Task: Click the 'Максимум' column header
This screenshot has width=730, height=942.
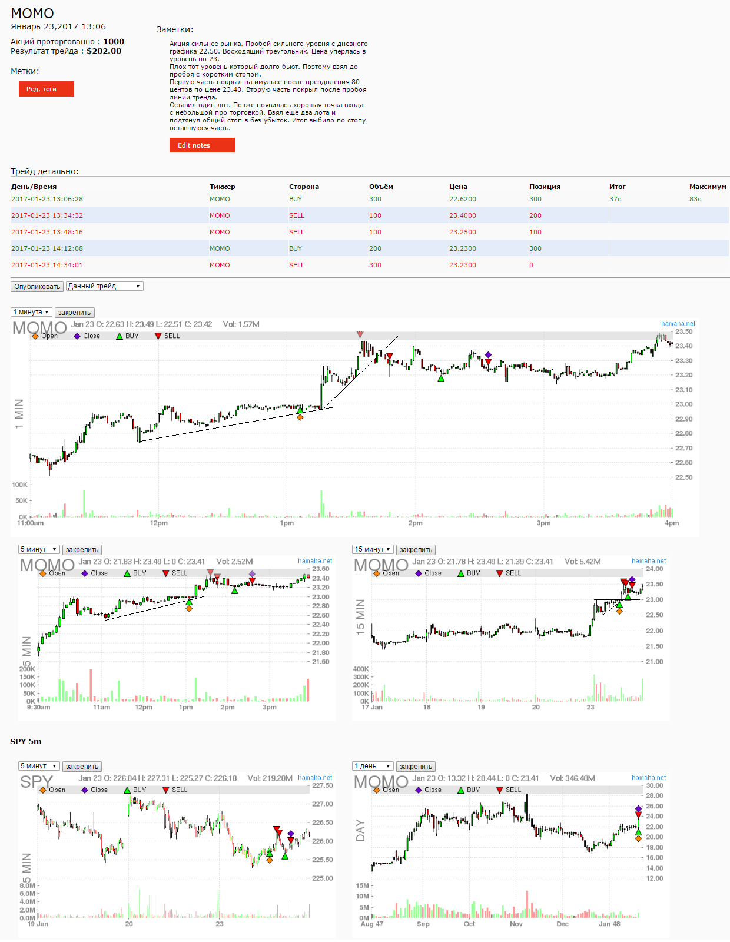Action: tap(708, 187)
